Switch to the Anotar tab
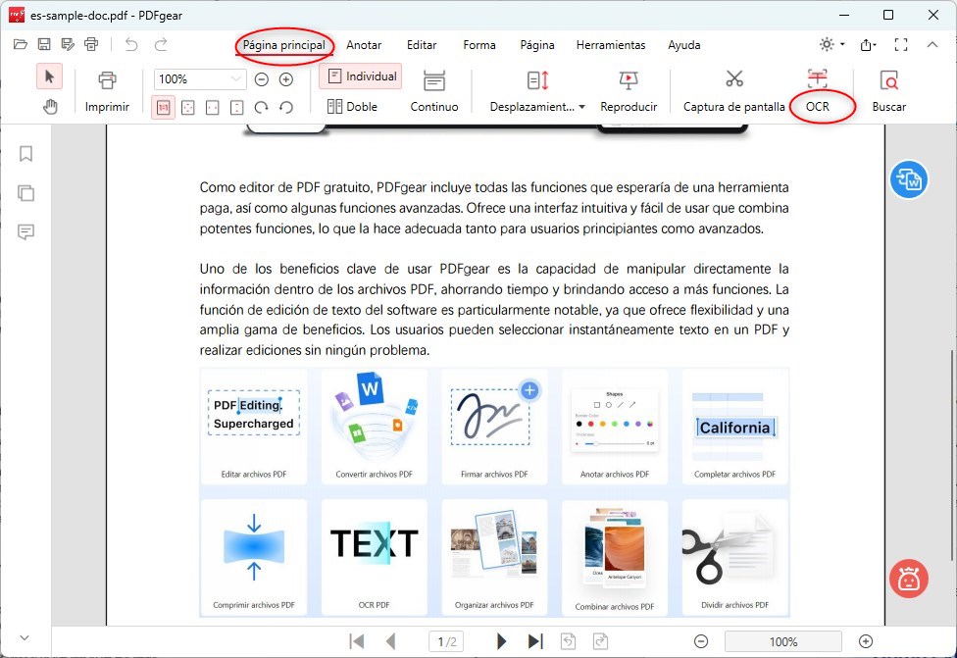This screenshot has height=658, width=957. click(364, 45)
